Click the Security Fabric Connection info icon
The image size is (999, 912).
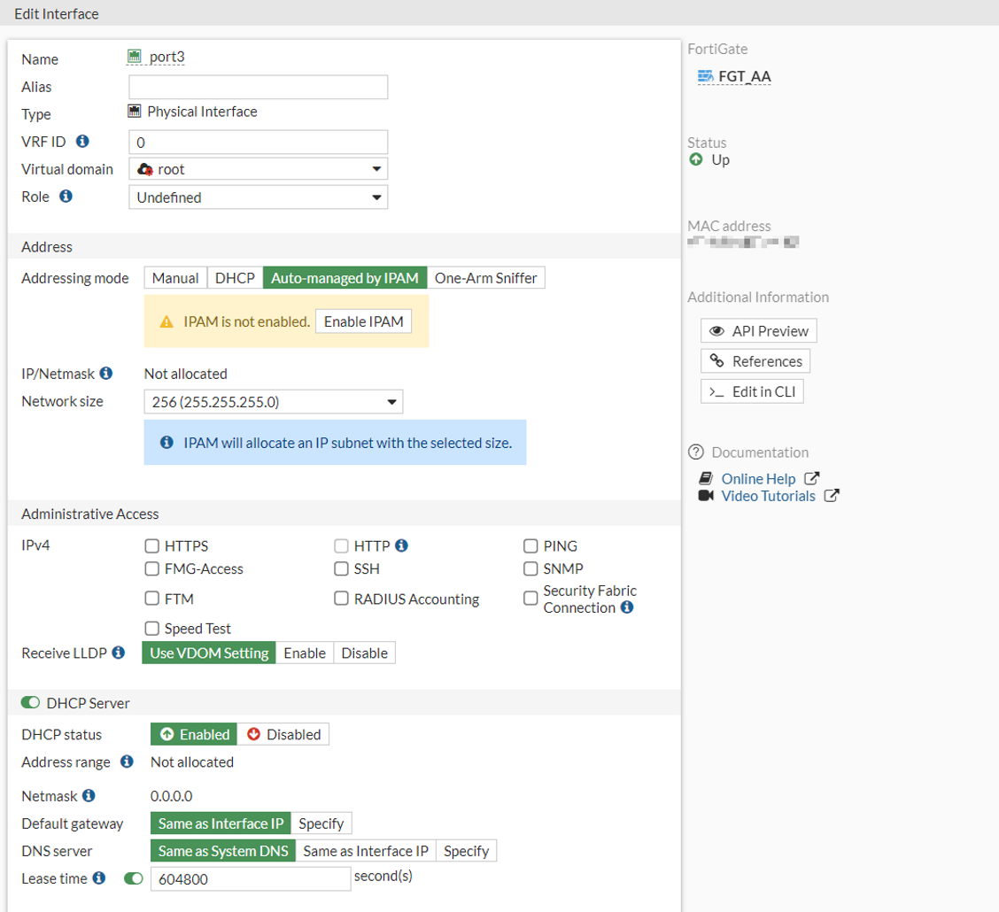click(627, 607)
